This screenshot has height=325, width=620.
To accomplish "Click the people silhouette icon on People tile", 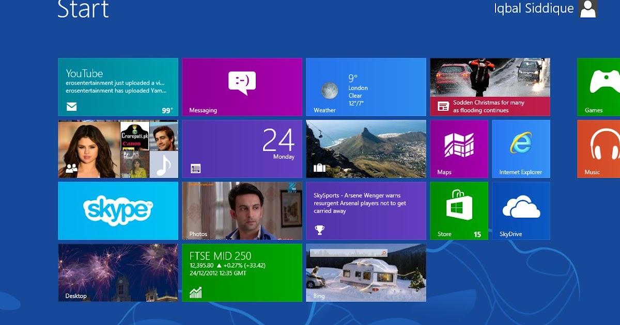I will [x=71, y=168].
